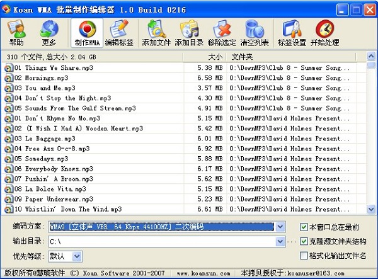378x279 pixels.
Task: Click folder path of 02 Mornings.mp3
Action: tap(289, 78)
